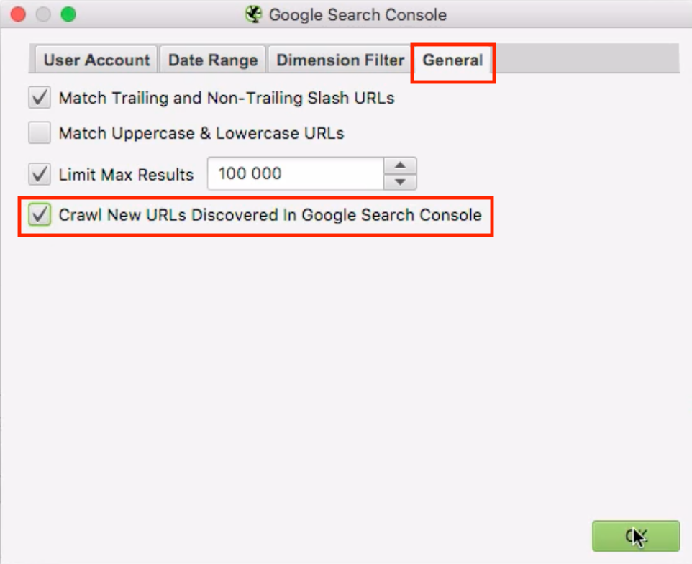This screenshot has width=692, height=564.
Task: Go to the General tab
Action: [x=452, y=60]
